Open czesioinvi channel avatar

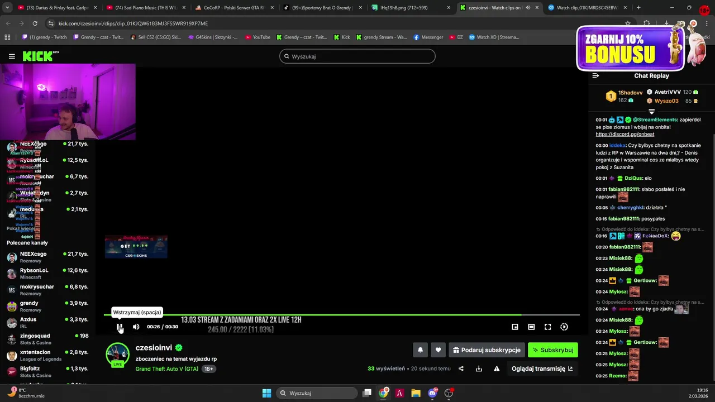tap(117, 355)
